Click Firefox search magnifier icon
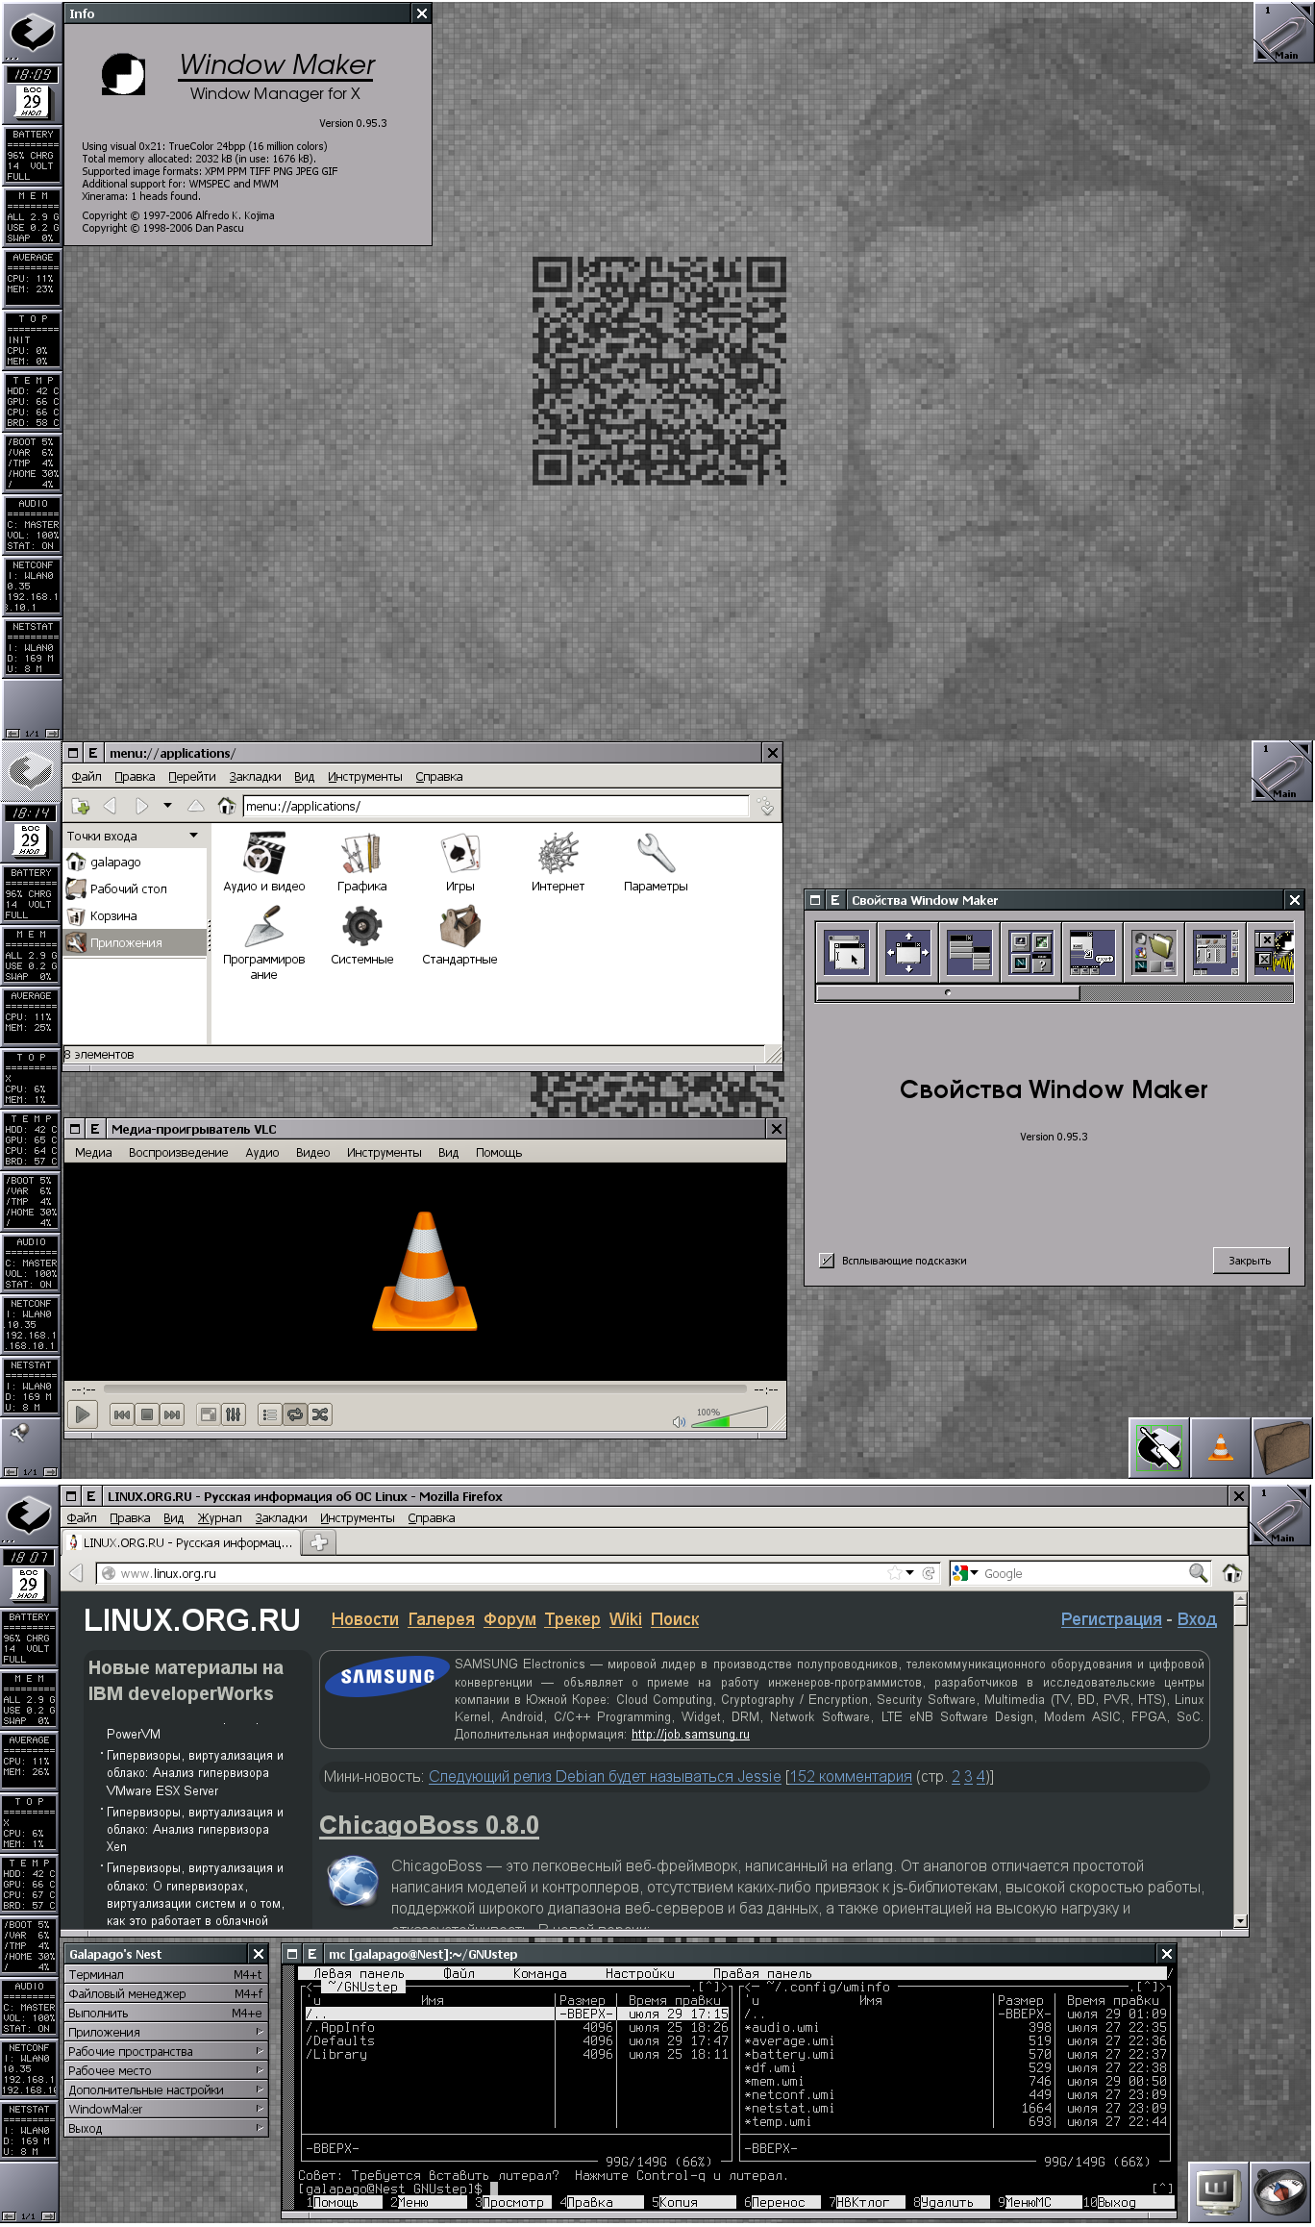 pos(1198,1573)
